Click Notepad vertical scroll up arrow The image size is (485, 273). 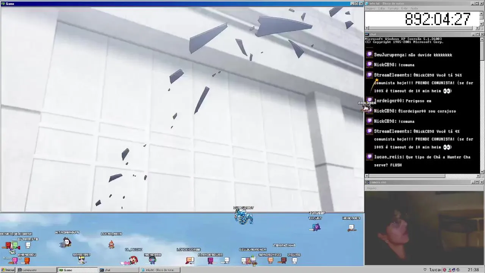point(482,14)
